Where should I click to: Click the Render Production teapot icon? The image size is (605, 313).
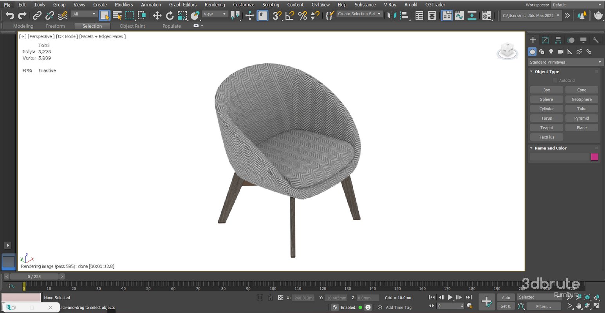pos(598,15)
